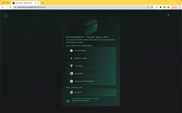Screen dimensions: 182x113
Task: Click the Available on Browser label
Action: click(x=79, y=46)
